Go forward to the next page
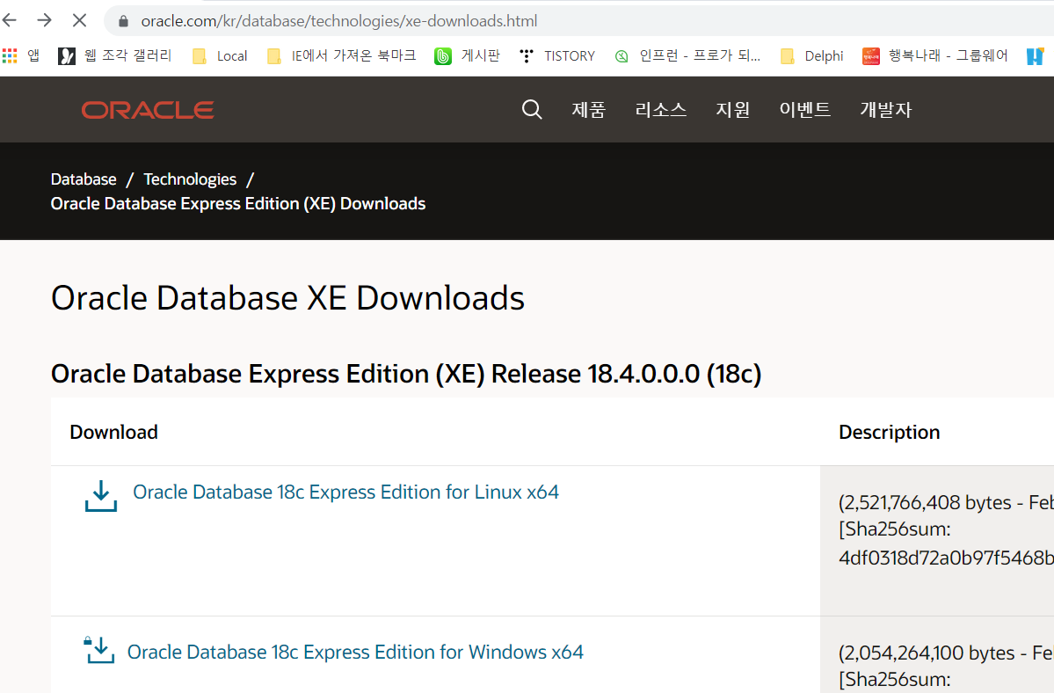Image resolution: width=1054 pixels, height=693 pixels. coord(44,21)
